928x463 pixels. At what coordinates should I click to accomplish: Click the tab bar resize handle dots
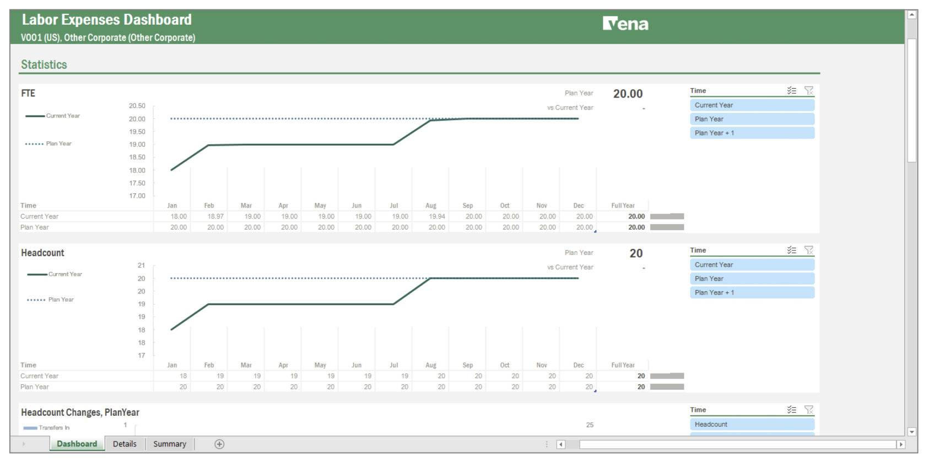(x=547, y=444)
